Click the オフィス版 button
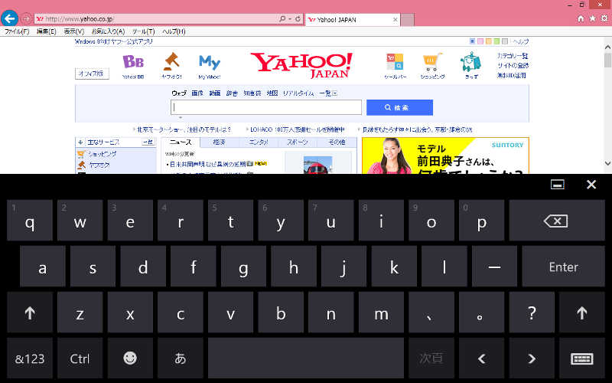 (x=92, y=74)
